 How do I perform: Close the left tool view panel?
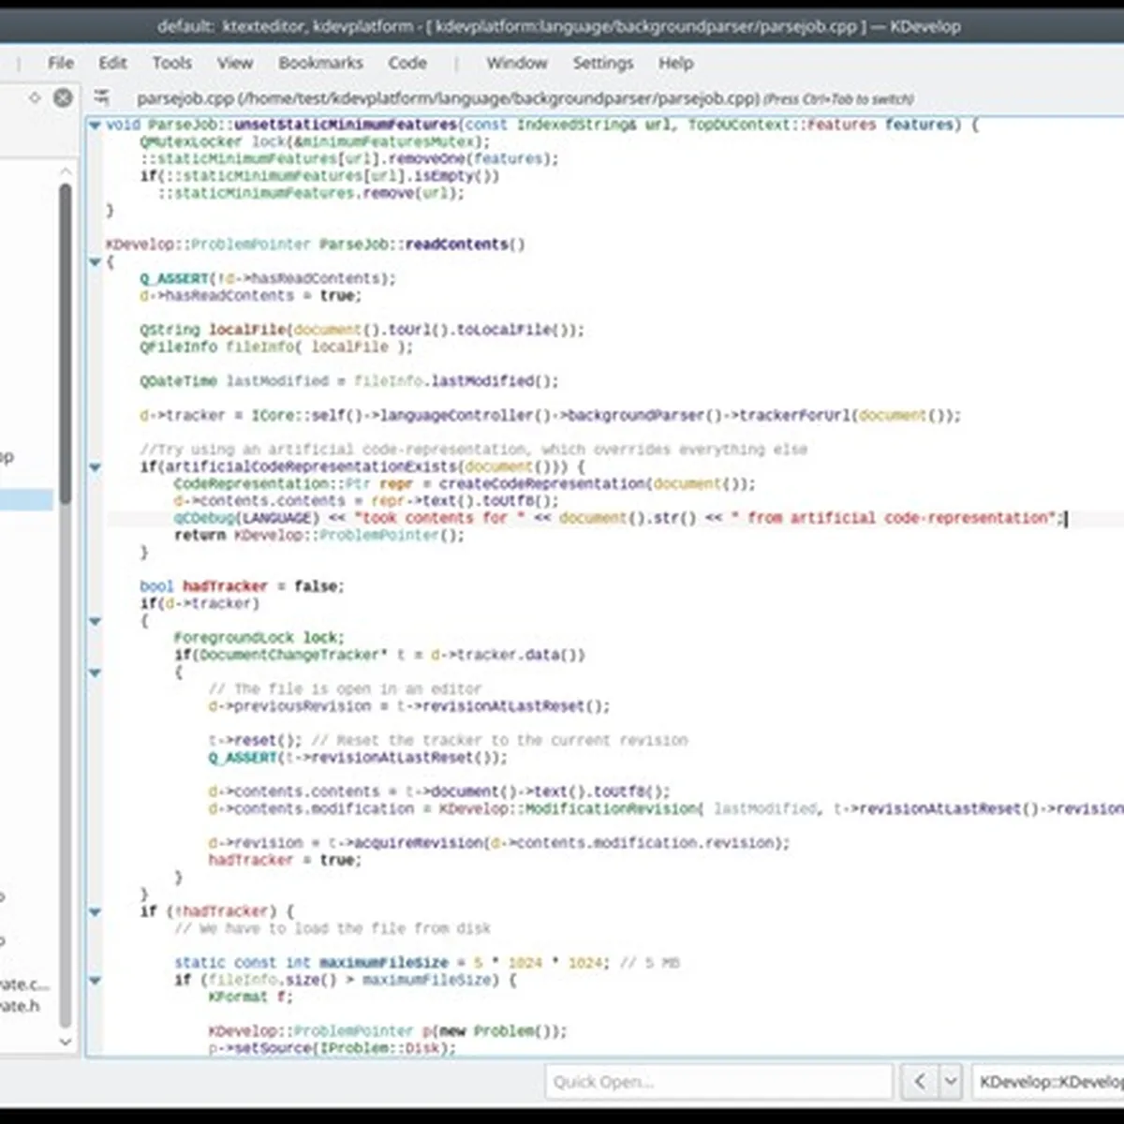click(63, 97)
